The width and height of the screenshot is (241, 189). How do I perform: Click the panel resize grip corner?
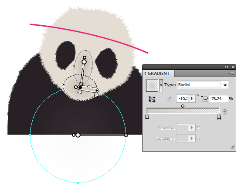coord(233,147)
